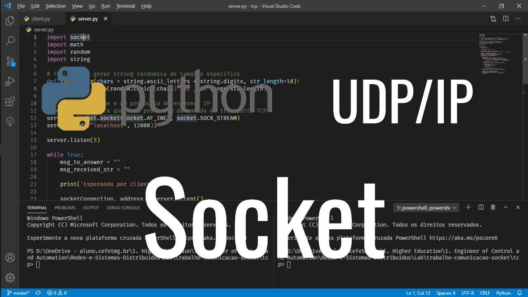Open the Explorer view in activity bar
The image size is (528, 297).
click(10, 21)
